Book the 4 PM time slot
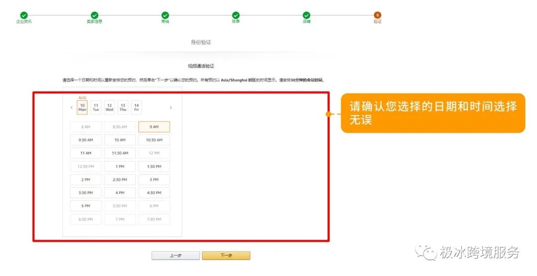This screenshot has height=276, width=537. (120, 193)
